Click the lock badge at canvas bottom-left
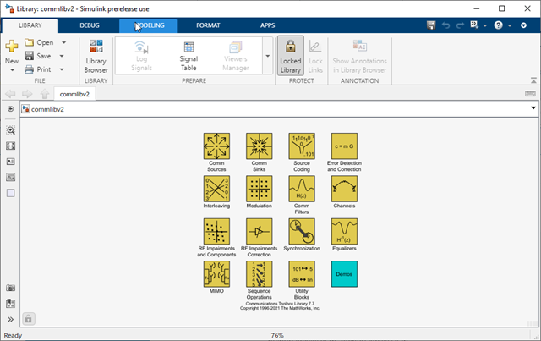This screenshot has height=341, width=541. click(28, 318)
